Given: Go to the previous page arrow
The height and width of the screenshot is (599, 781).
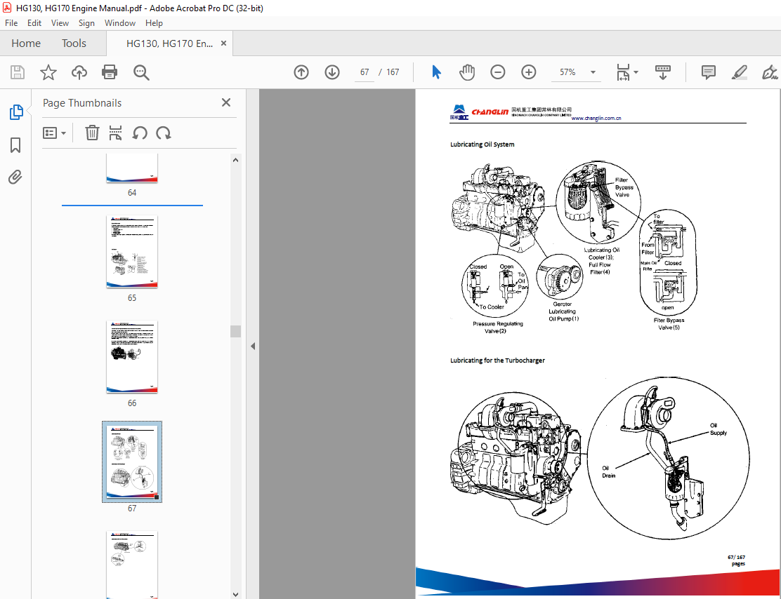Looking at the screenshot, I should (301, 72).
